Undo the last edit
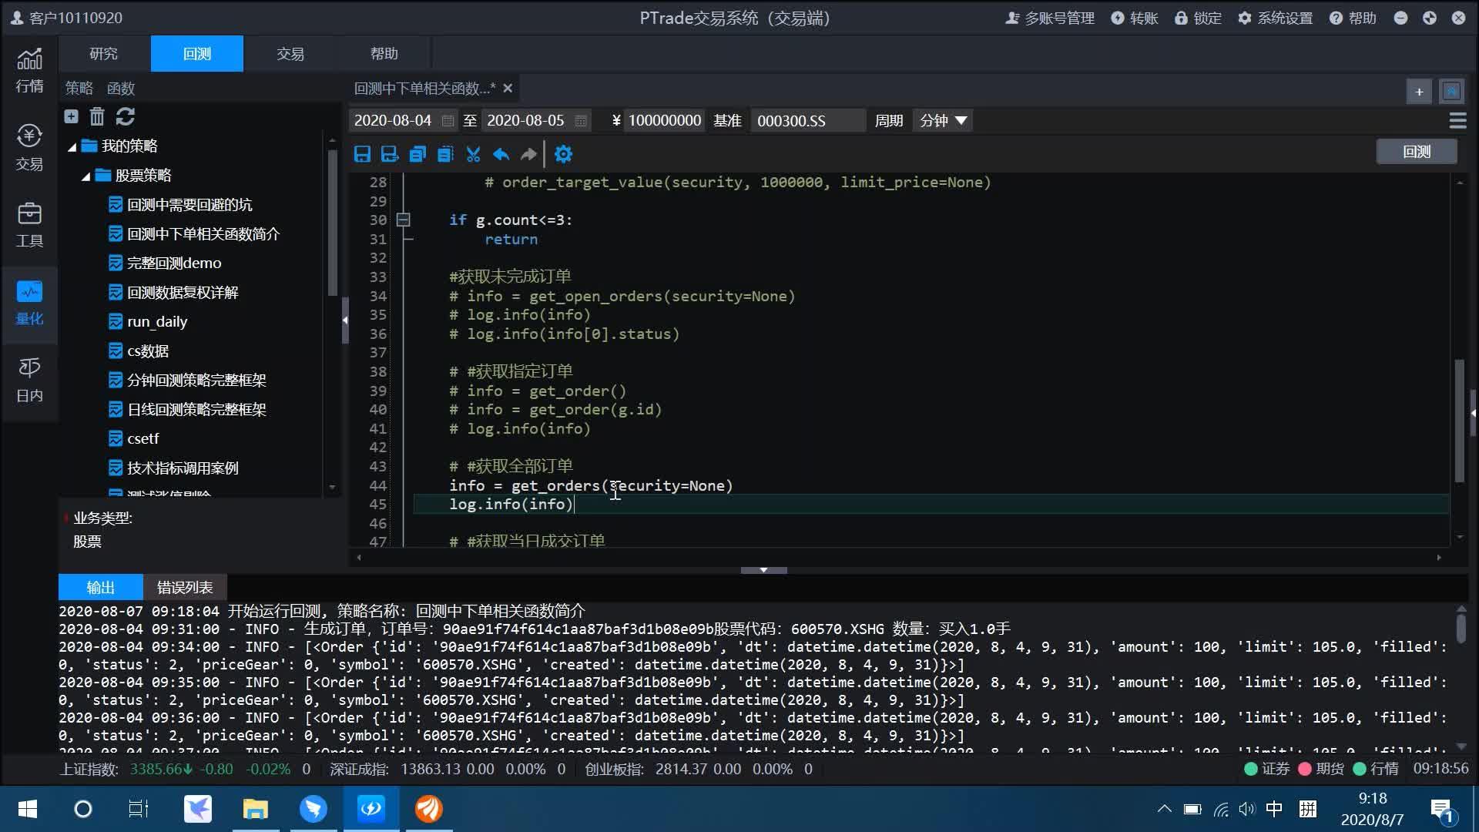 [x=501, y=154]
